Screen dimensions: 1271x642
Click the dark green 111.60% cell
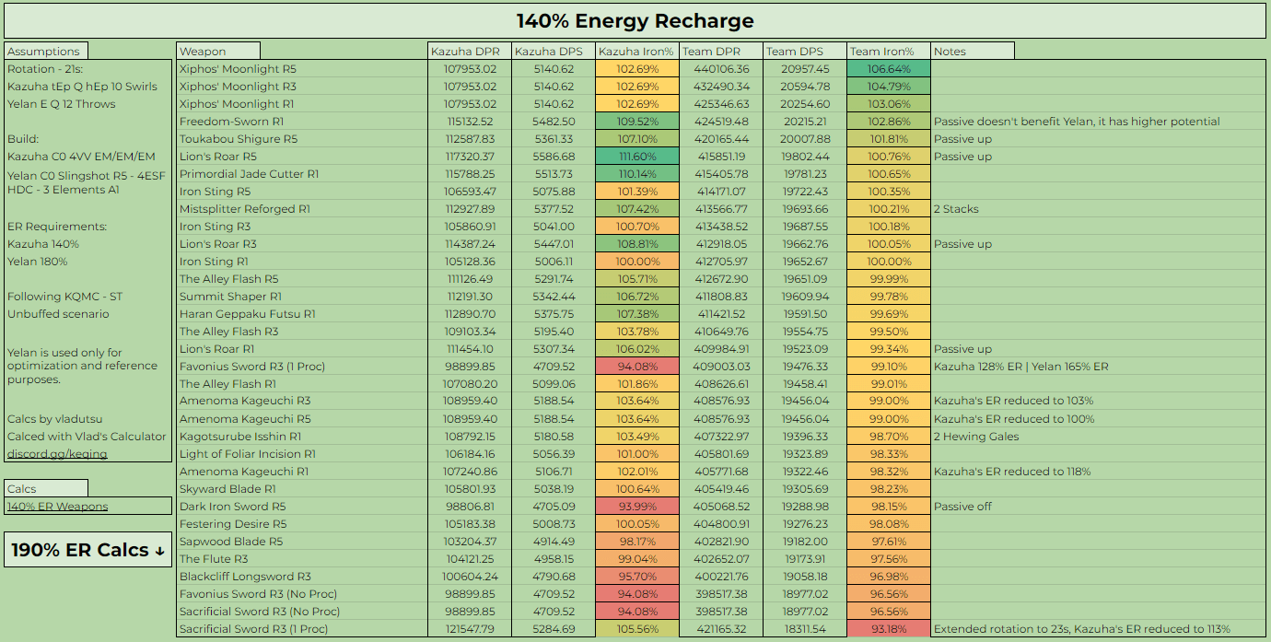click(x=636, y=157)
